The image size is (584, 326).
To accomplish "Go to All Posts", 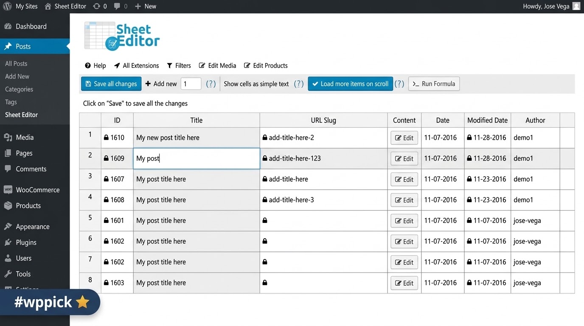I will (x=16, y=64).
